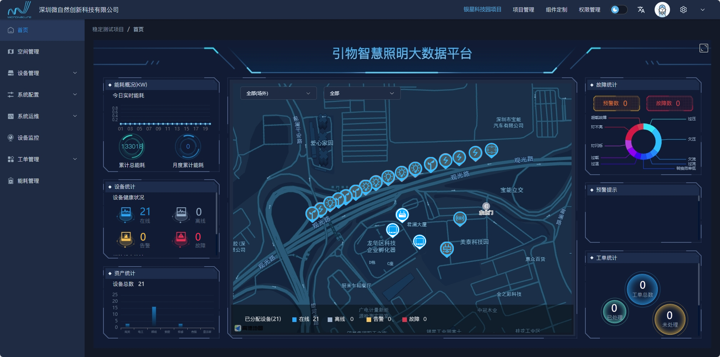Click the 设备统计 panel scrollbar

tap(217, 213)
